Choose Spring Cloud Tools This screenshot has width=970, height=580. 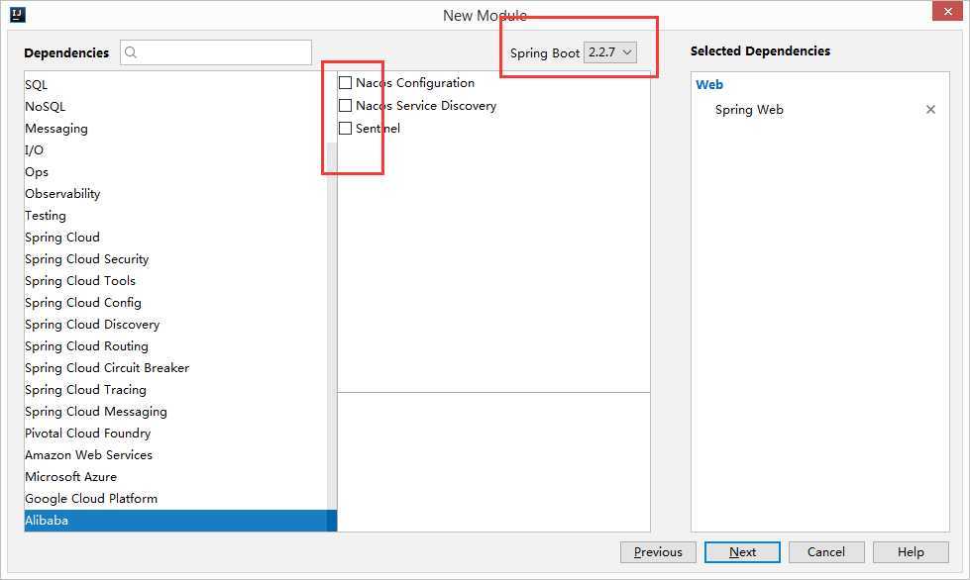[x=175, y=280]
